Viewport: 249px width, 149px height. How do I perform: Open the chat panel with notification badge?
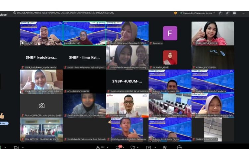118,147
